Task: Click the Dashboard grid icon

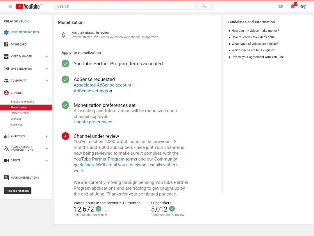Action: point(6,44)
